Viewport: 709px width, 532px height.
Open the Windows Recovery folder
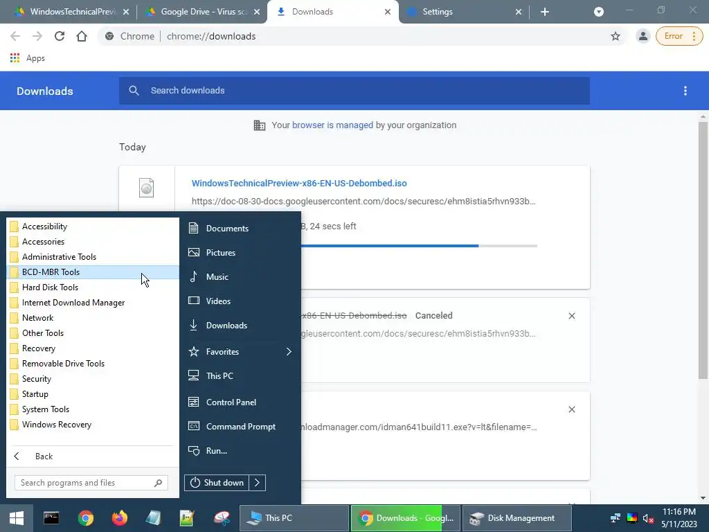(x=93, y=425)
